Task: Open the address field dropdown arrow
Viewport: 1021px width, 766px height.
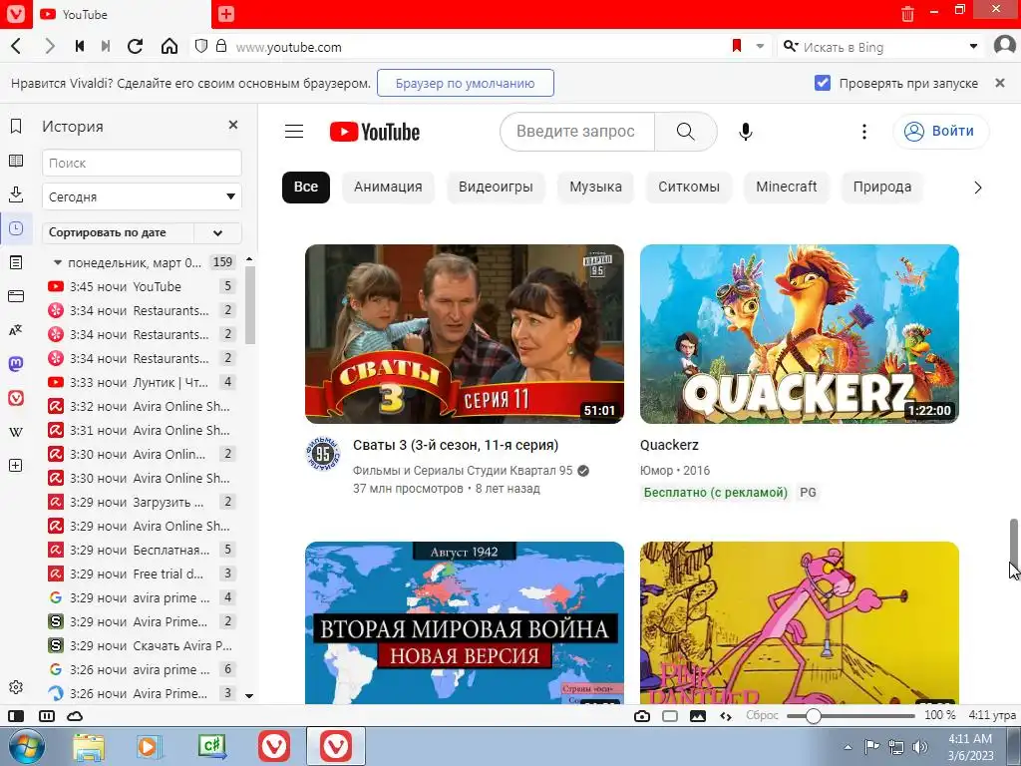Action: coord(760,46)
